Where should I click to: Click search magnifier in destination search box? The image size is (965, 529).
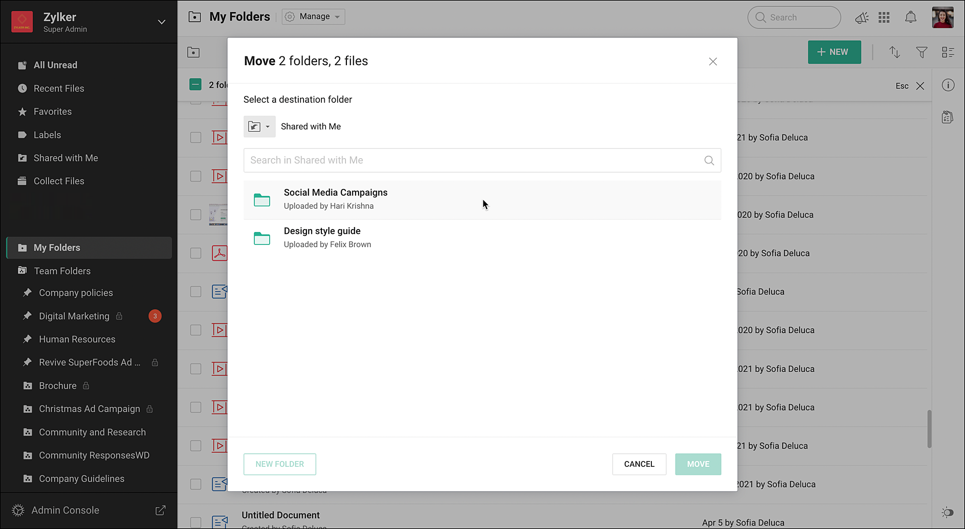click(x=709, y=161)
